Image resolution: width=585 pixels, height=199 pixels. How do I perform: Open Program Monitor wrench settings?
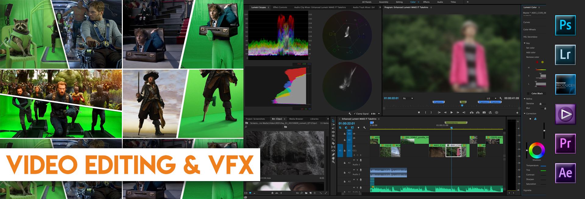click(x=501, y=98)
